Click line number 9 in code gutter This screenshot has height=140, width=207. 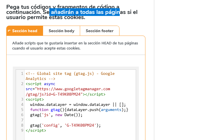[22, 130]
